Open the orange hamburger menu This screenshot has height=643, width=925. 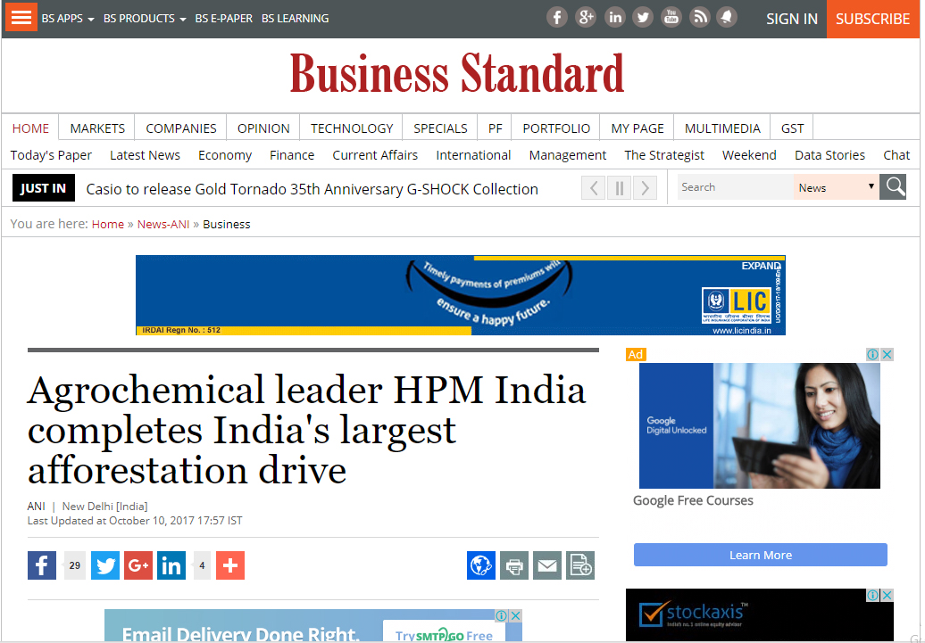point(21,17)
